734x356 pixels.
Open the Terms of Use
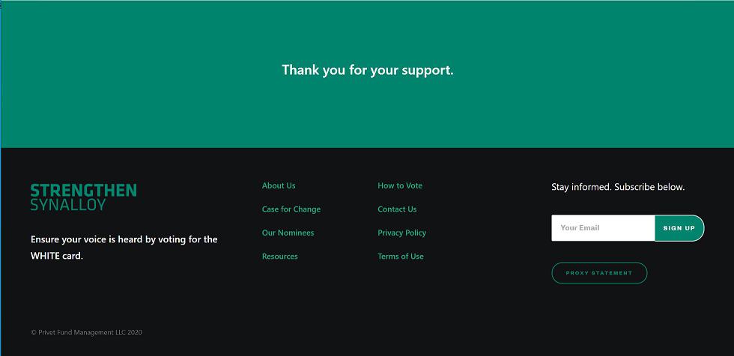click(400, 257)
